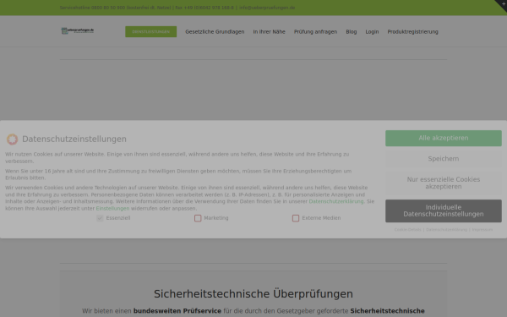The height and width of the screenshot is (317, 507).
Task: Open the Impressum footer link
Action: pos(482,230)
